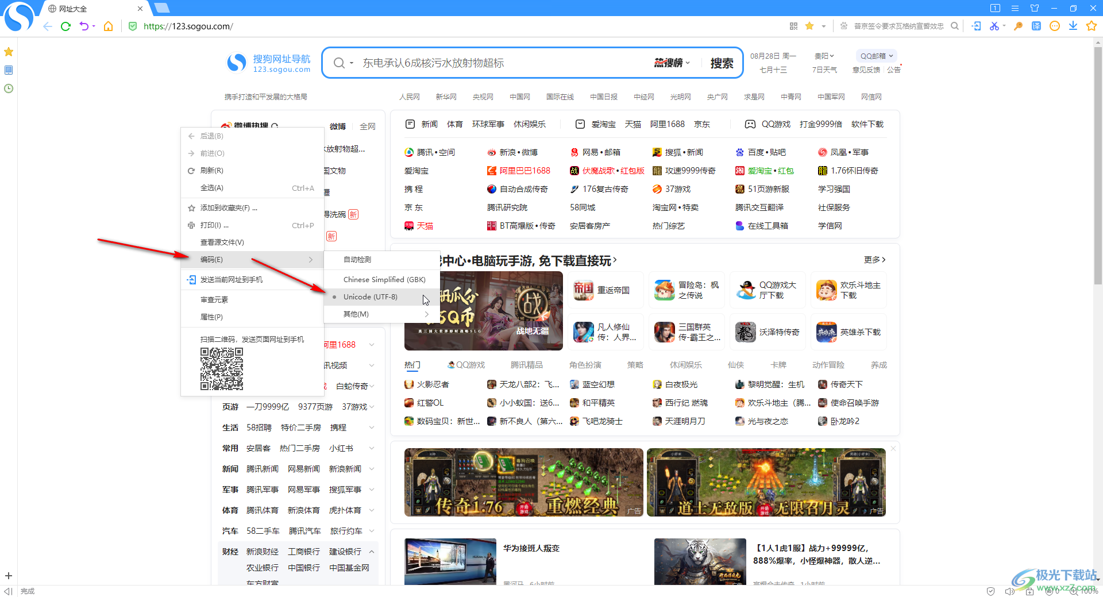Image resolution: width=1103 pixels, height=597 pixels.
Task: Expand the 新闻 category row chevron
Action: point(372,469)
